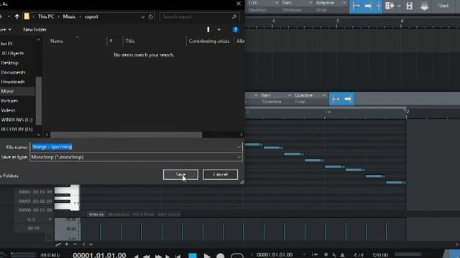The width and height of the screenshot is (460, 258).
Task: Select the RECOVERY (D:) drive in the navigation pane
Action: [x=17, y=129]
